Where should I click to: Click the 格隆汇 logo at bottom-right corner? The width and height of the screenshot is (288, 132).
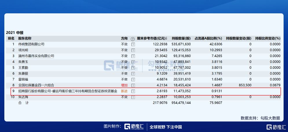click(276, 127)
